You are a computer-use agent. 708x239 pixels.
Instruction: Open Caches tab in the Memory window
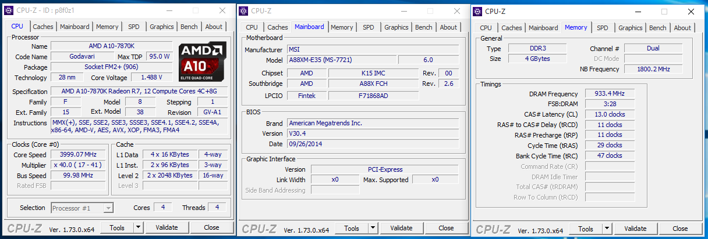512,28
